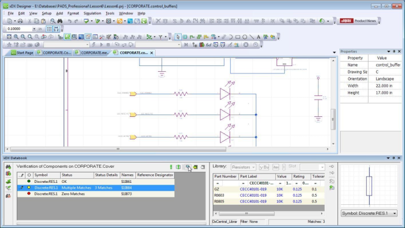Select the R0603 part number row
The width and height of the screenshot is (405, 228).
click(268, 195)
